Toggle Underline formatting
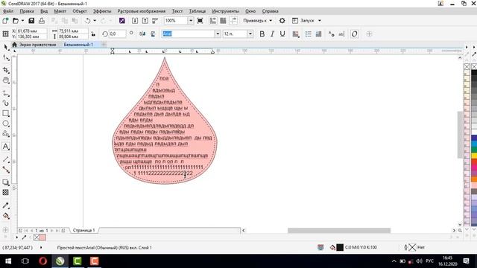 tap(282, 33)
